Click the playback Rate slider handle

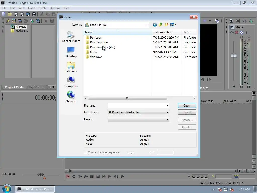pos(40,175)
